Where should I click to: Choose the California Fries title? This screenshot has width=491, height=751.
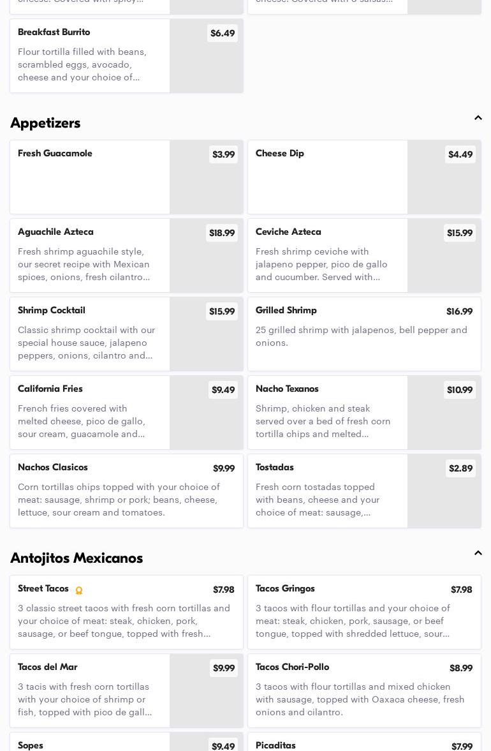coord(50,389)
